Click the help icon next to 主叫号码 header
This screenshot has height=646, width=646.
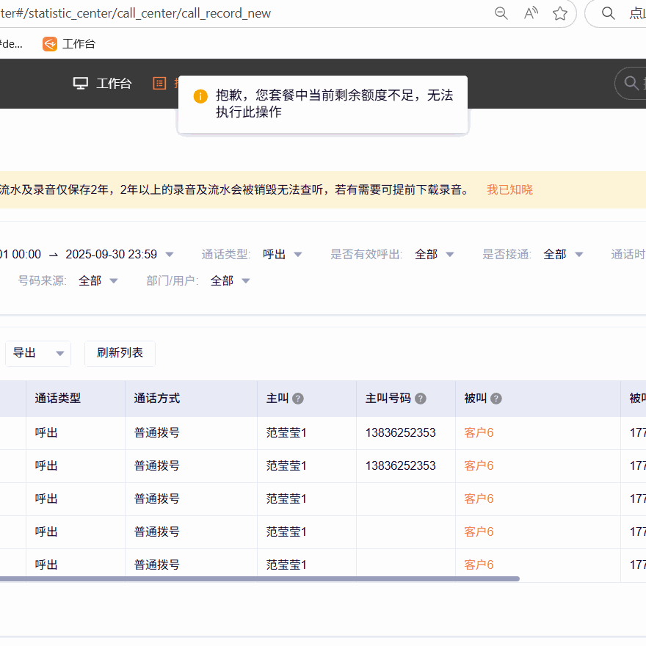point(419,398)
